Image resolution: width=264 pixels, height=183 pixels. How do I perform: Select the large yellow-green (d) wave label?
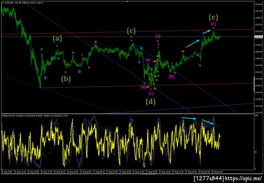150,102
